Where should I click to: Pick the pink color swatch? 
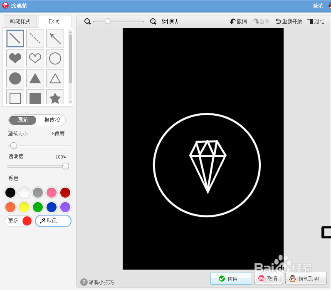(x=52, y=193)
